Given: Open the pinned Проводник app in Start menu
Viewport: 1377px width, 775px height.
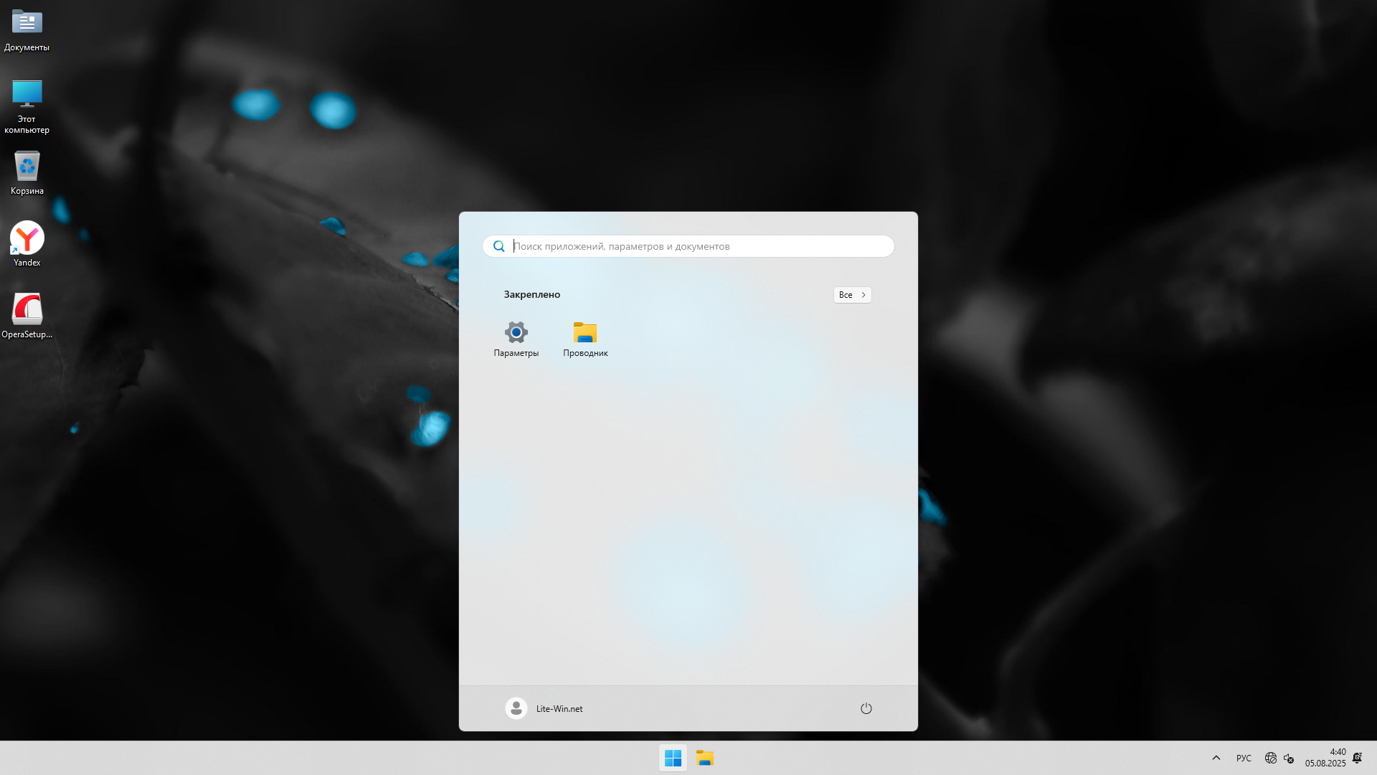Looking at the screenshot, I should coord(585,338).
